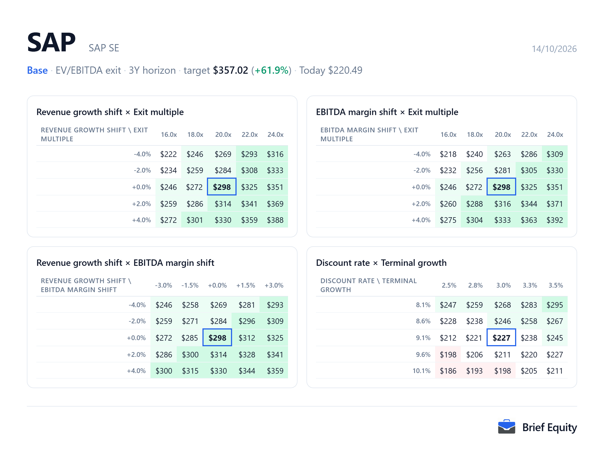
Task: Click the $363 cell in the EBITDA margin table
Action: coord(529,220)
